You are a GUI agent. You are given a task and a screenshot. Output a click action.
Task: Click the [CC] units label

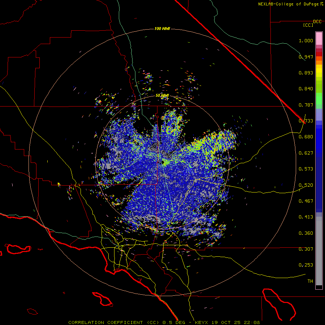(308, 25)
